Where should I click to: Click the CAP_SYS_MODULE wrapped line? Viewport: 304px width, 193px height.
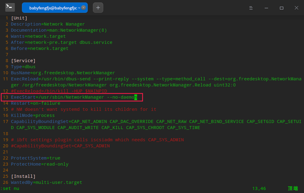(x=105, y=128)
